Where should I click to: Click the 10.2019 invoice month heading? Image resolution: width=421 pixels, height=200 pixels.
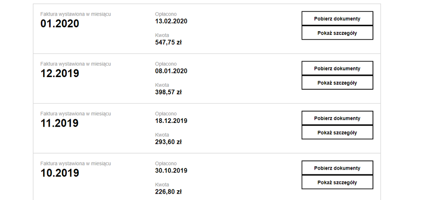coord(60,173)
